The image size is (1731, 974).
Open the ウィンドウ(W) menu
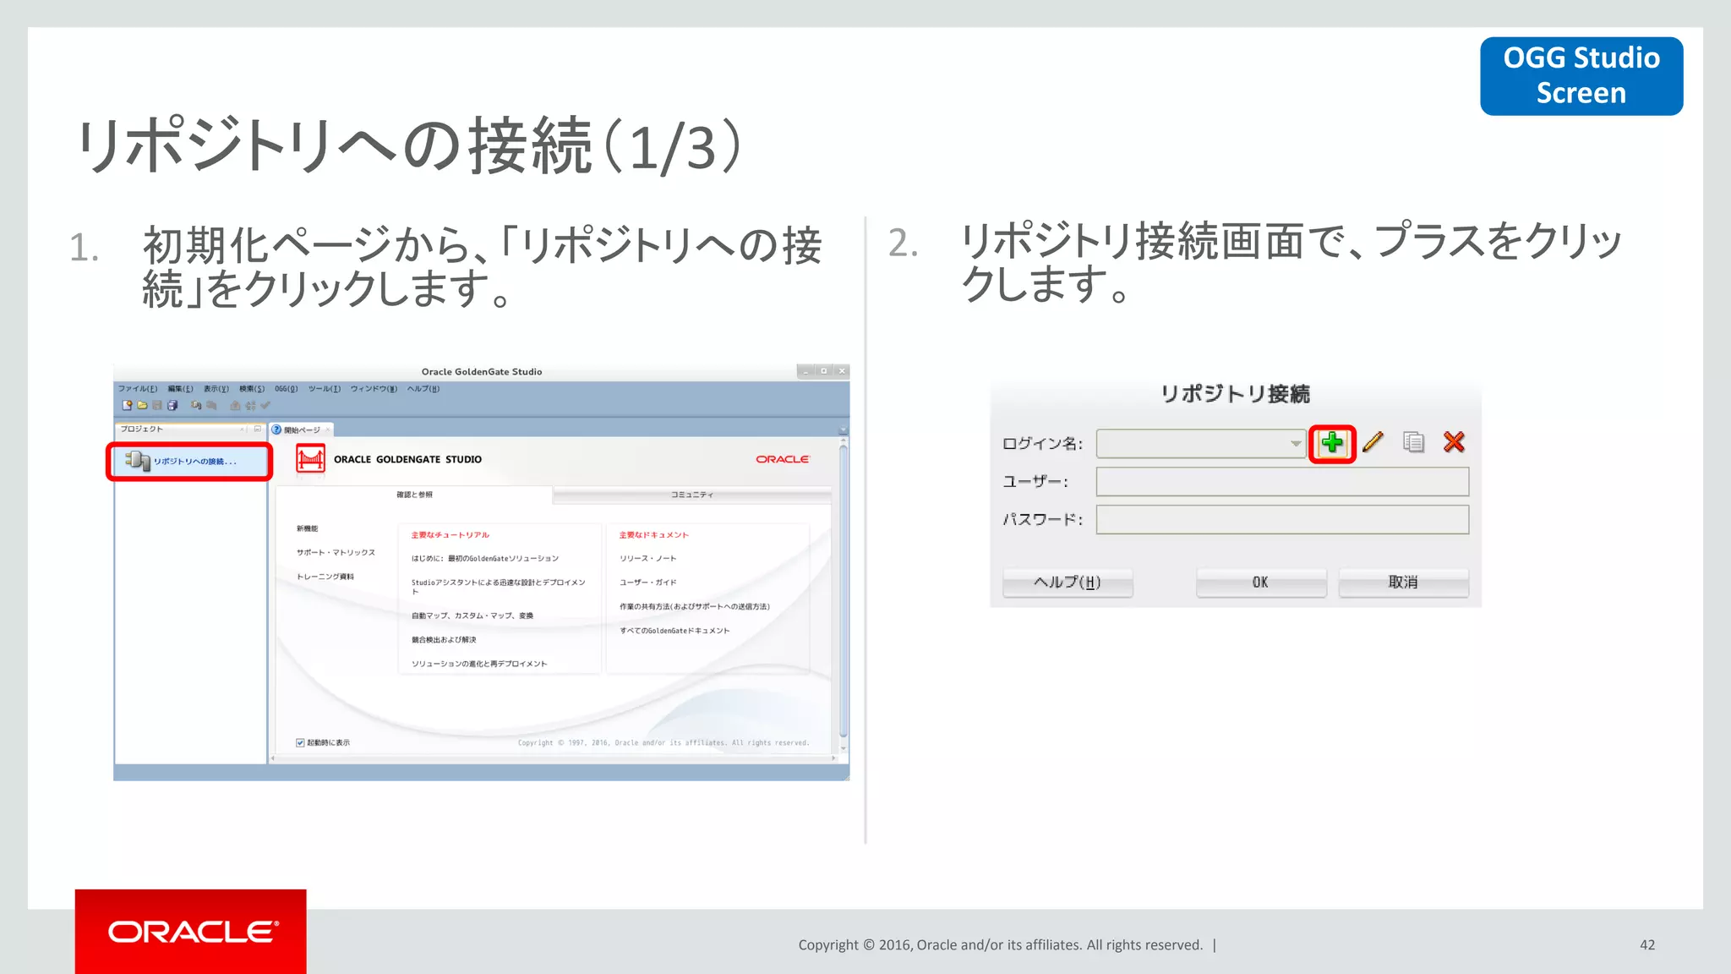click(374, 389)
